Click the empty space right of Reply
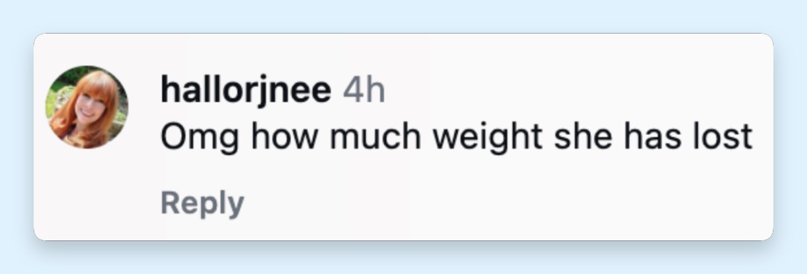This screenshot has height=274, width=807. coord(504,204)
